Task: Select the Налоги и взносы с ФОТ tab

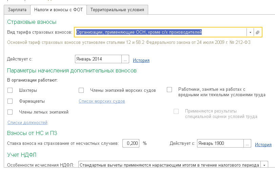Action: (58, 10)
